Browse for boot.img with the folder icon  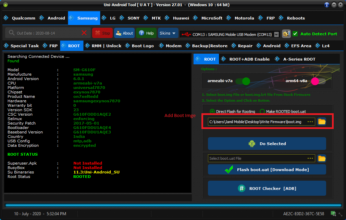tap(322, 122)
